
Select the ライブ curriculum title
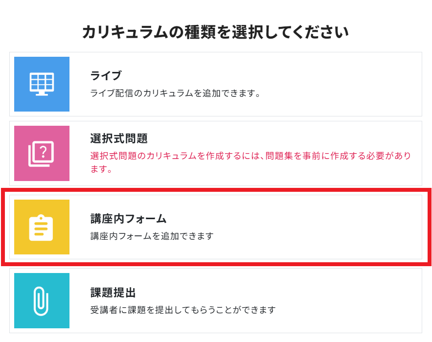[106, 76]
